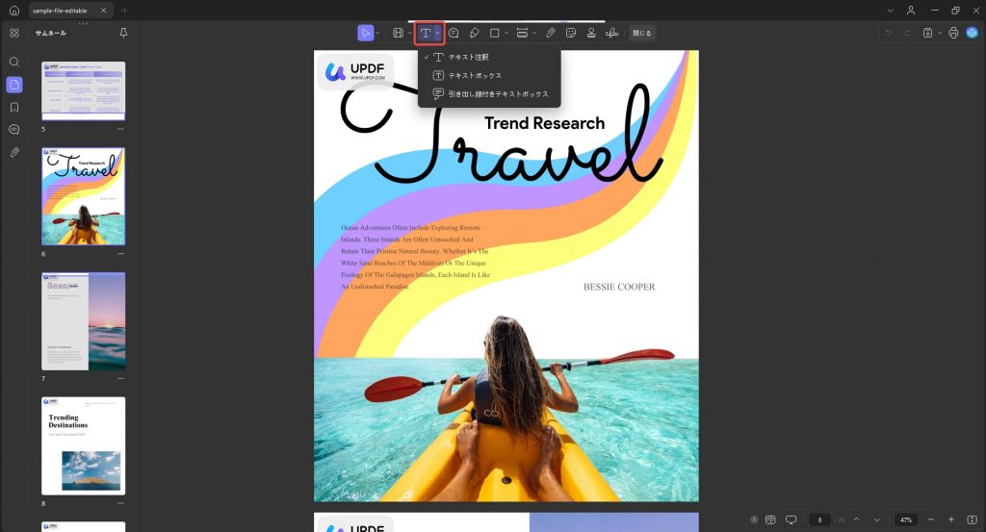Expand the text tool dropdown arrow

[x=438, y=33]
